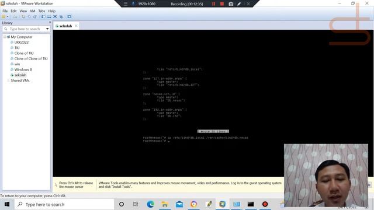
Task: Collapse the My Computer tree node
Action: coord(5,37)
